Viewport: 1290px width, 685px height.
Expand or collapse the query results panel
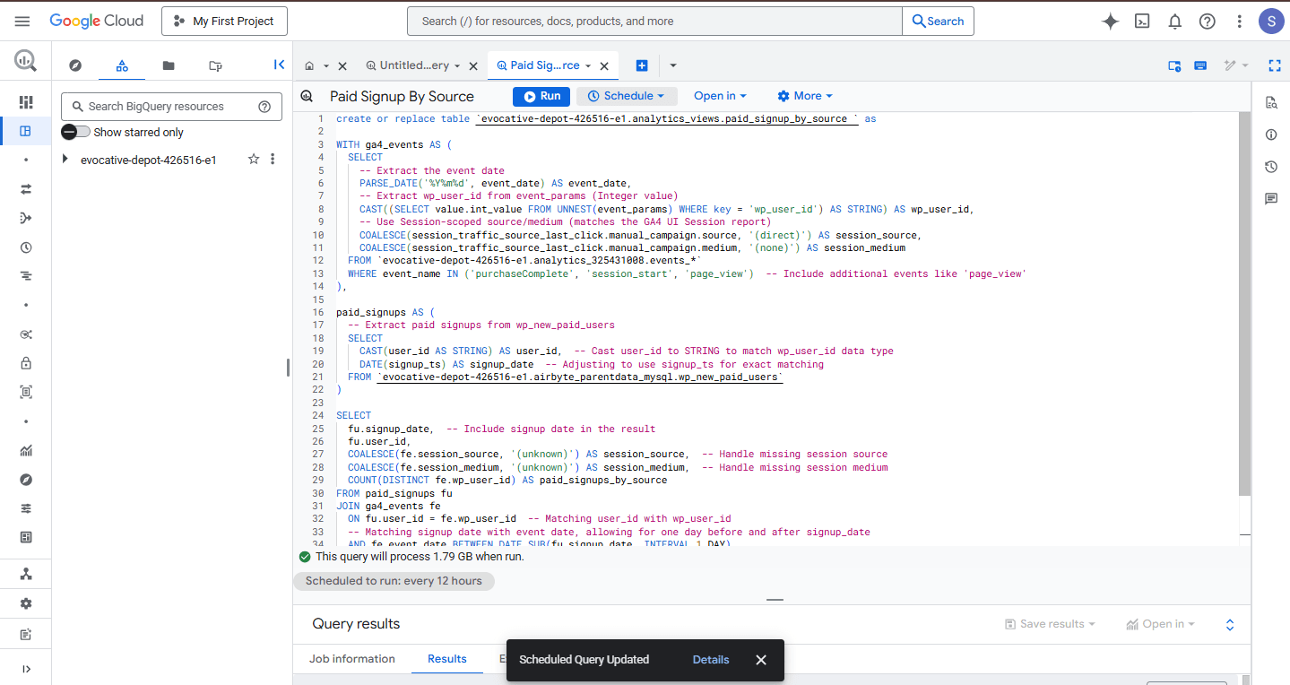click(1230, 624)
